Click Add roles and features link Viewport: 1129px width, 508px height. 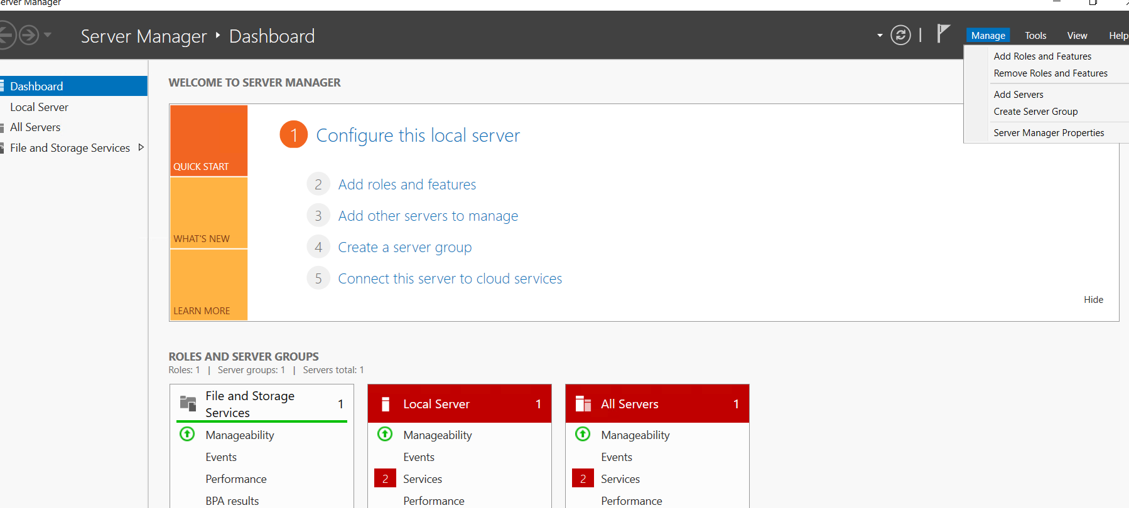tap(407, 184)
